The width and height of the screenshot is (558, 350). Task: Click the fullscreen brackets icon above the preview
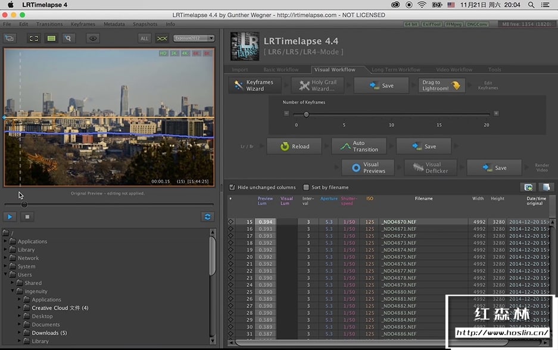34,39
